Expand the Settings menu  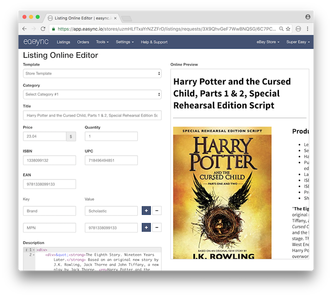pyautogui.click(x=125, y=42)
